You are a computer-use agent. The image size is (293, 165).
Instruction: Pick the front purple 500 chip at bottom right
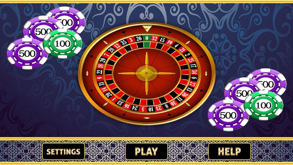(x=228, y=115)
